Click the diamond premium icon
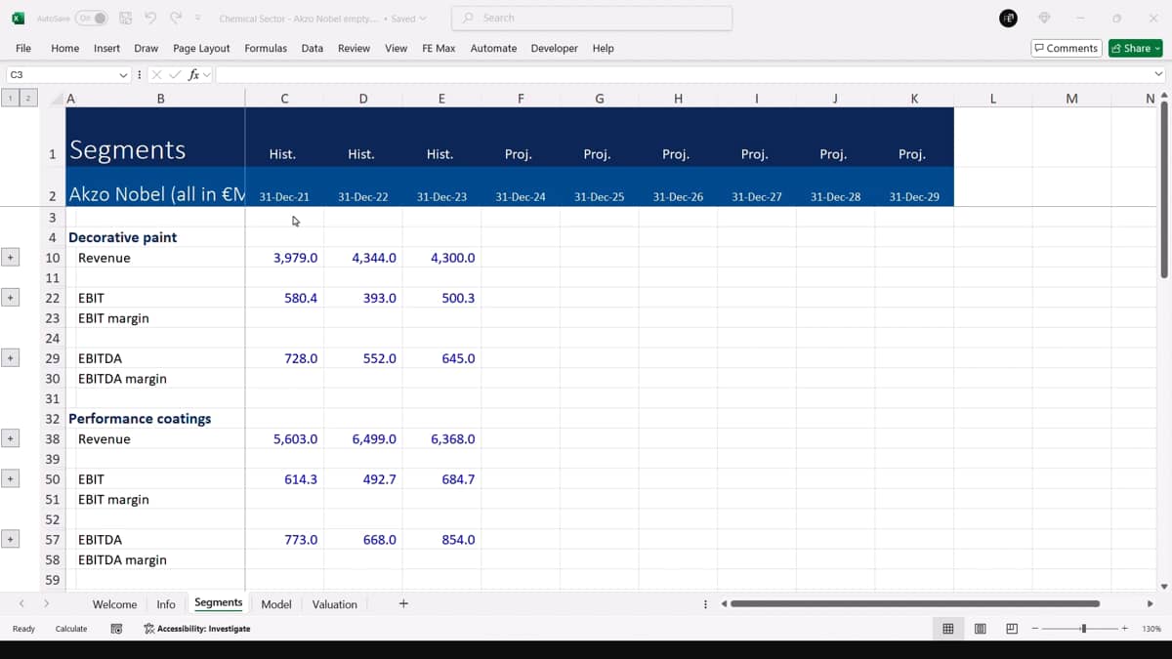The width and height of the screenshot is (1172, 659). click(1044, 18)
